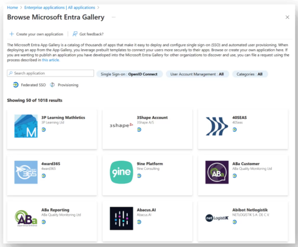Screen dimensions: 298x247
Task: Click the SSO icon under 3P Learning Ltd
Action: click(44, 130)
